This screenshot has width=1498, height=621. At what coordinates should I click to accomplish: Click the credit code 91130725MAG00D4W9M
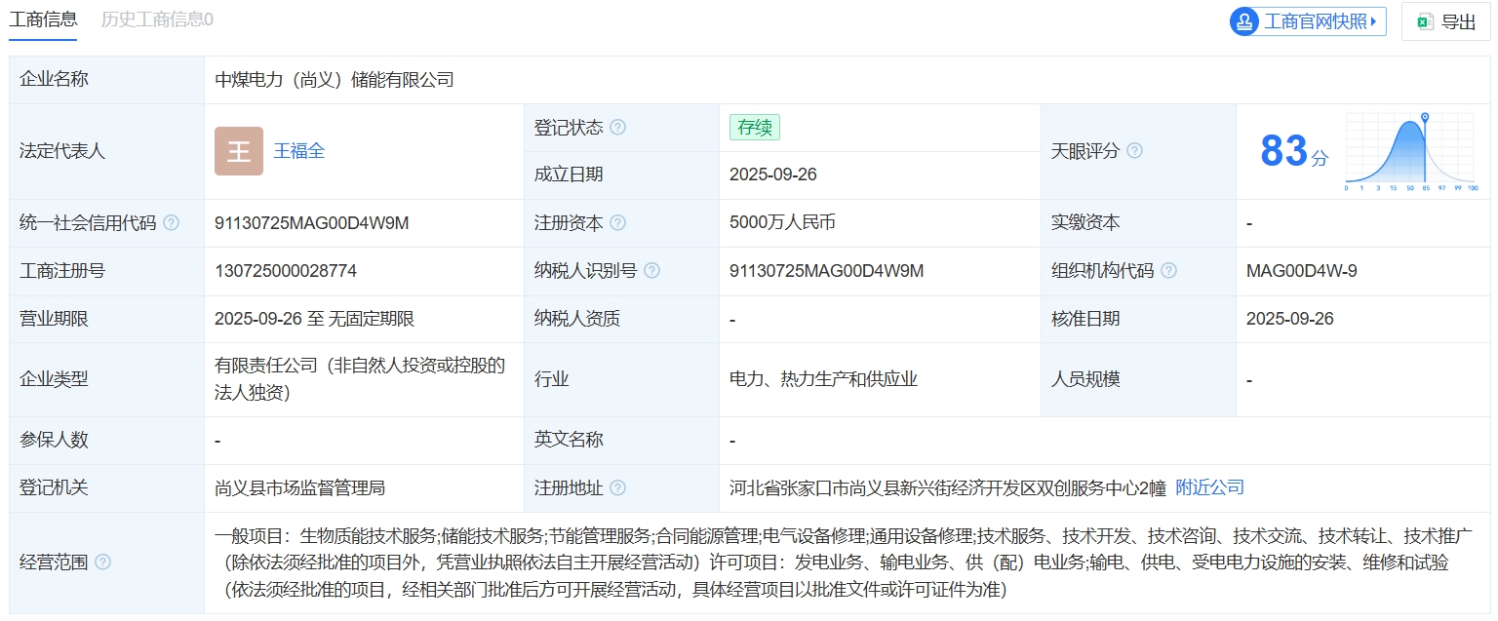(312, 223)
